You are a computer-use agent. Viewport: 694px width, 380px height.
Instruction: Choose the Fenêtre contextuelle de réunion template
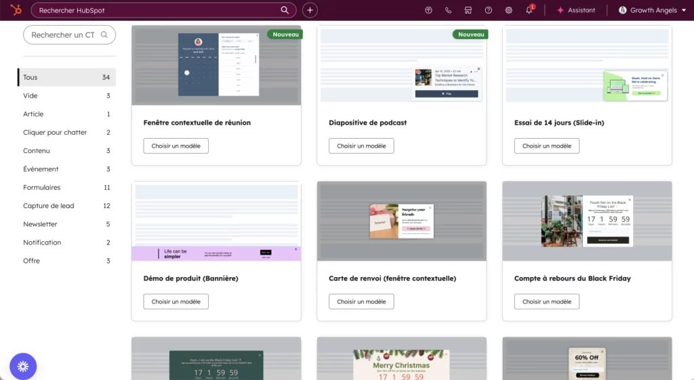pyautogui.click(x=176, y=146)
